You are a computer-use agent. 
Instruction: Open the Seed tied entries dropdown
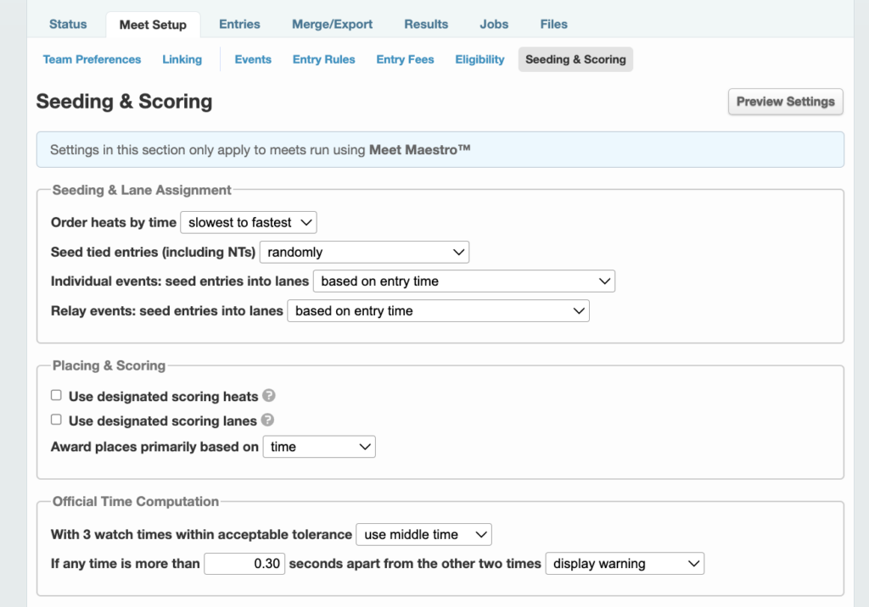point(365,252)
